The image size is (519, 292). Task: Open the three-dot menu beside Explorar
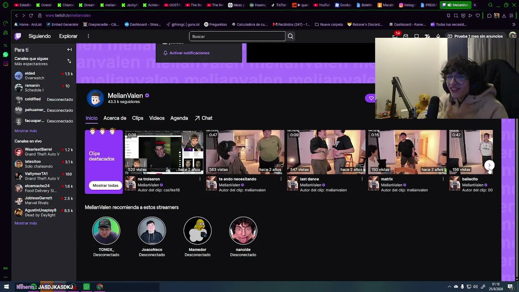click(x=88, y=36)
